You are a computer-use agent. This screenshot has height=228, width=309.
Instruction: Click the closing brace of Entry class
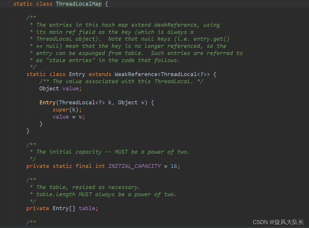[x=28, y=130]
